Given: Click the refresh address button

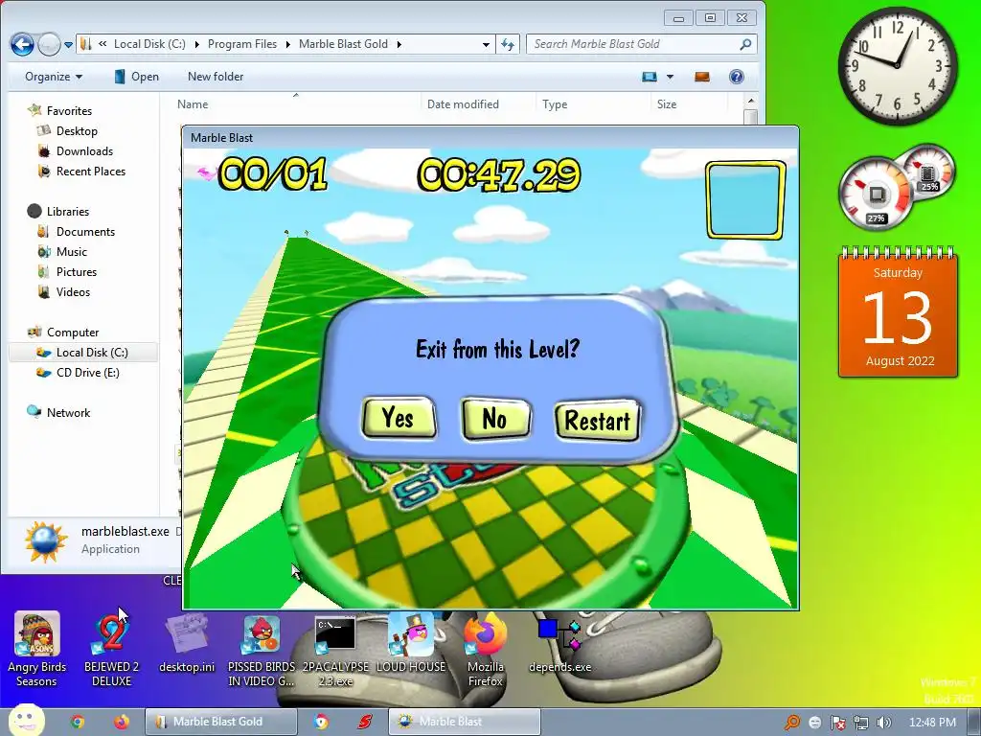Looking at the screenshot, I should coord(508,44).
